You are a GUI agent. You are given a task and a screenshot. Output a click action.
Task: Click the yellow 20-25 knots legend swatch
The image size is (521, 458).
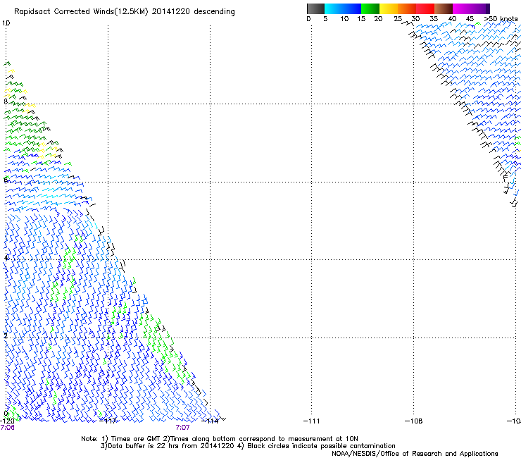coord(389,8)
